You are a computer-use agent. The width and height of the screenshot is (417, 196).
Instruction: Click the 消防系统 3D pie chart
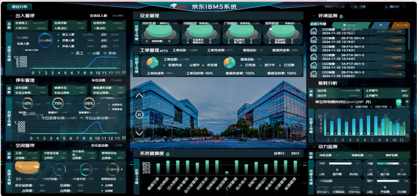click(160, 32)
